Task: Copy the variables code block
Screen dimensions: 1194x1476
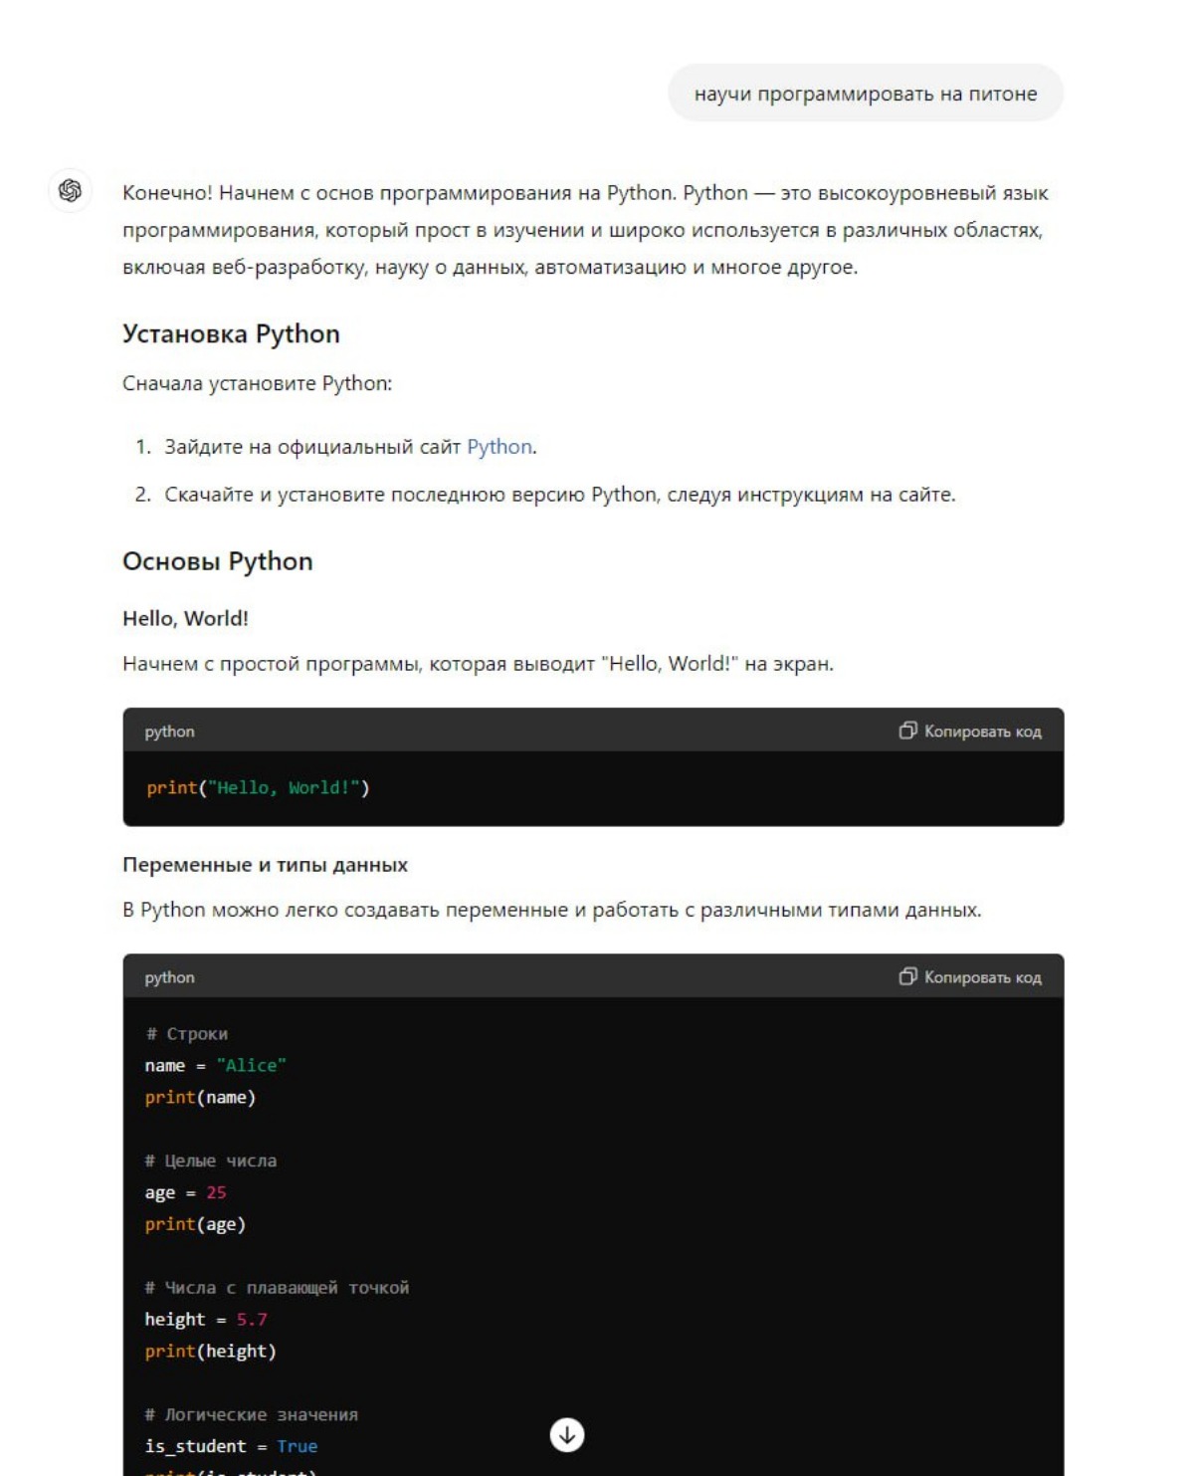Action: (970, 976)
